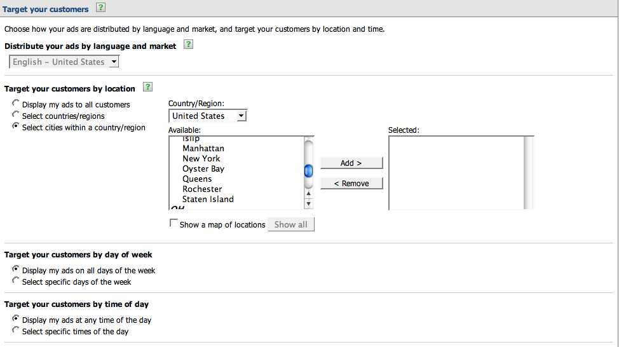
Task: Choose Queens from the Available list
Action: [x=197, y=179]
